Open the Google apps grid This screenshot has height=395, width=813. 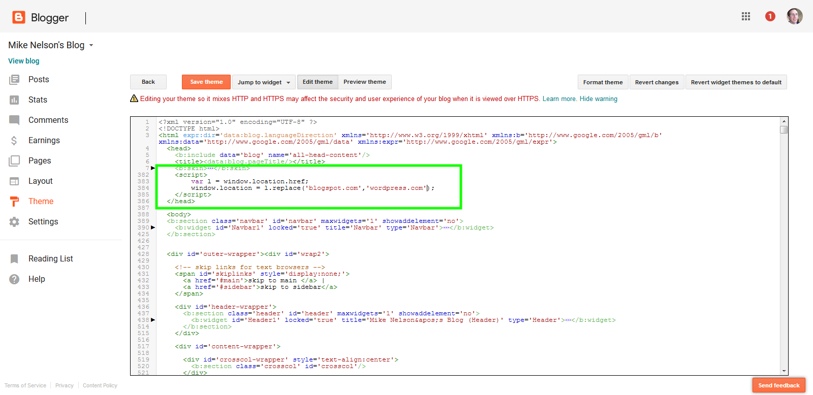pyautogui.click(x=746, y=16)
